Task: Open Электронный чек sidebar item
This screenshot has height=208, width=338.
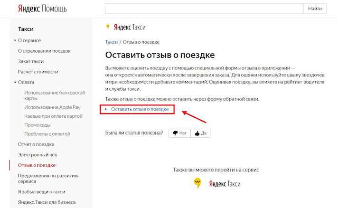Action: coord(38,155)
